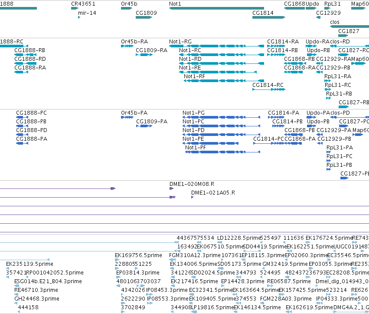Viewport: 369px width, 314px height.
Task: Click transcript CG1814-RC
Action: [x=269, y=89]
